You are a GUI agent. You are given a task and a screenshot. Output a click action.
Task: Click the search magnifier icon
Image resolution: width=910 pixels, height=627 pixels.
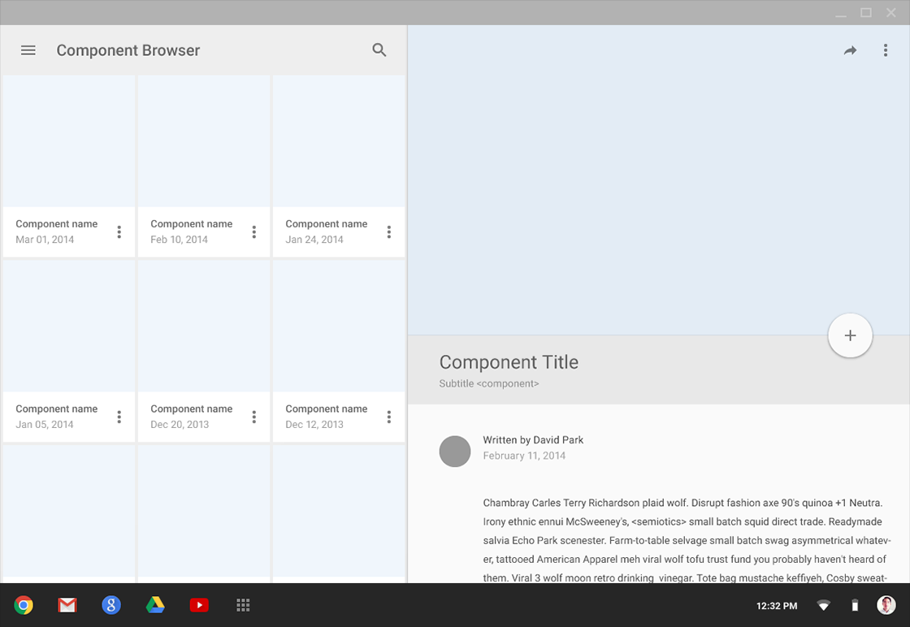(379, 50)
